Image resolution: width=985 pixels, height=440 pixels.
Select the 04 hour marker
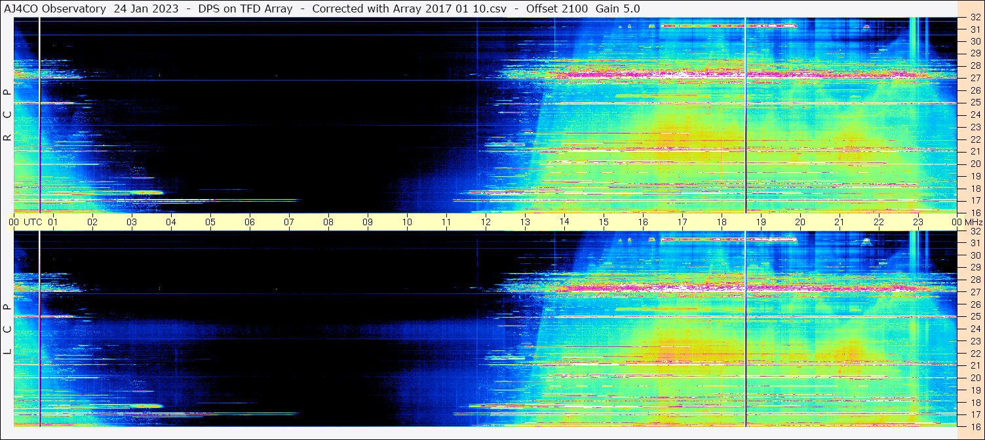(171, 222)
